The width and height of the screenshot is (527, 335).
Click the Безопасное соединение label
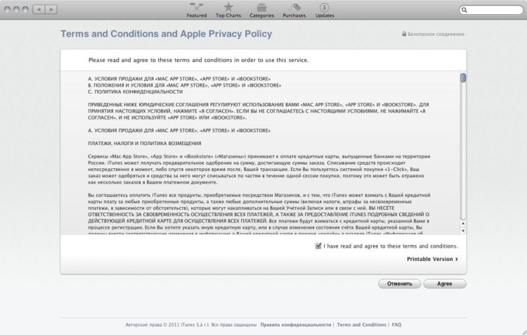[436, 34]
